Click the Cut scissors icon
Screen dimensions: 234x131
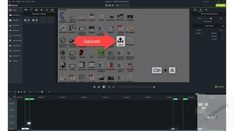click(15, 92)
